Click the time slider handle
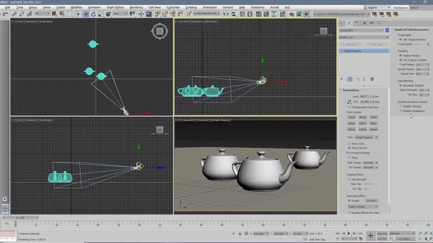 point(21,217)
